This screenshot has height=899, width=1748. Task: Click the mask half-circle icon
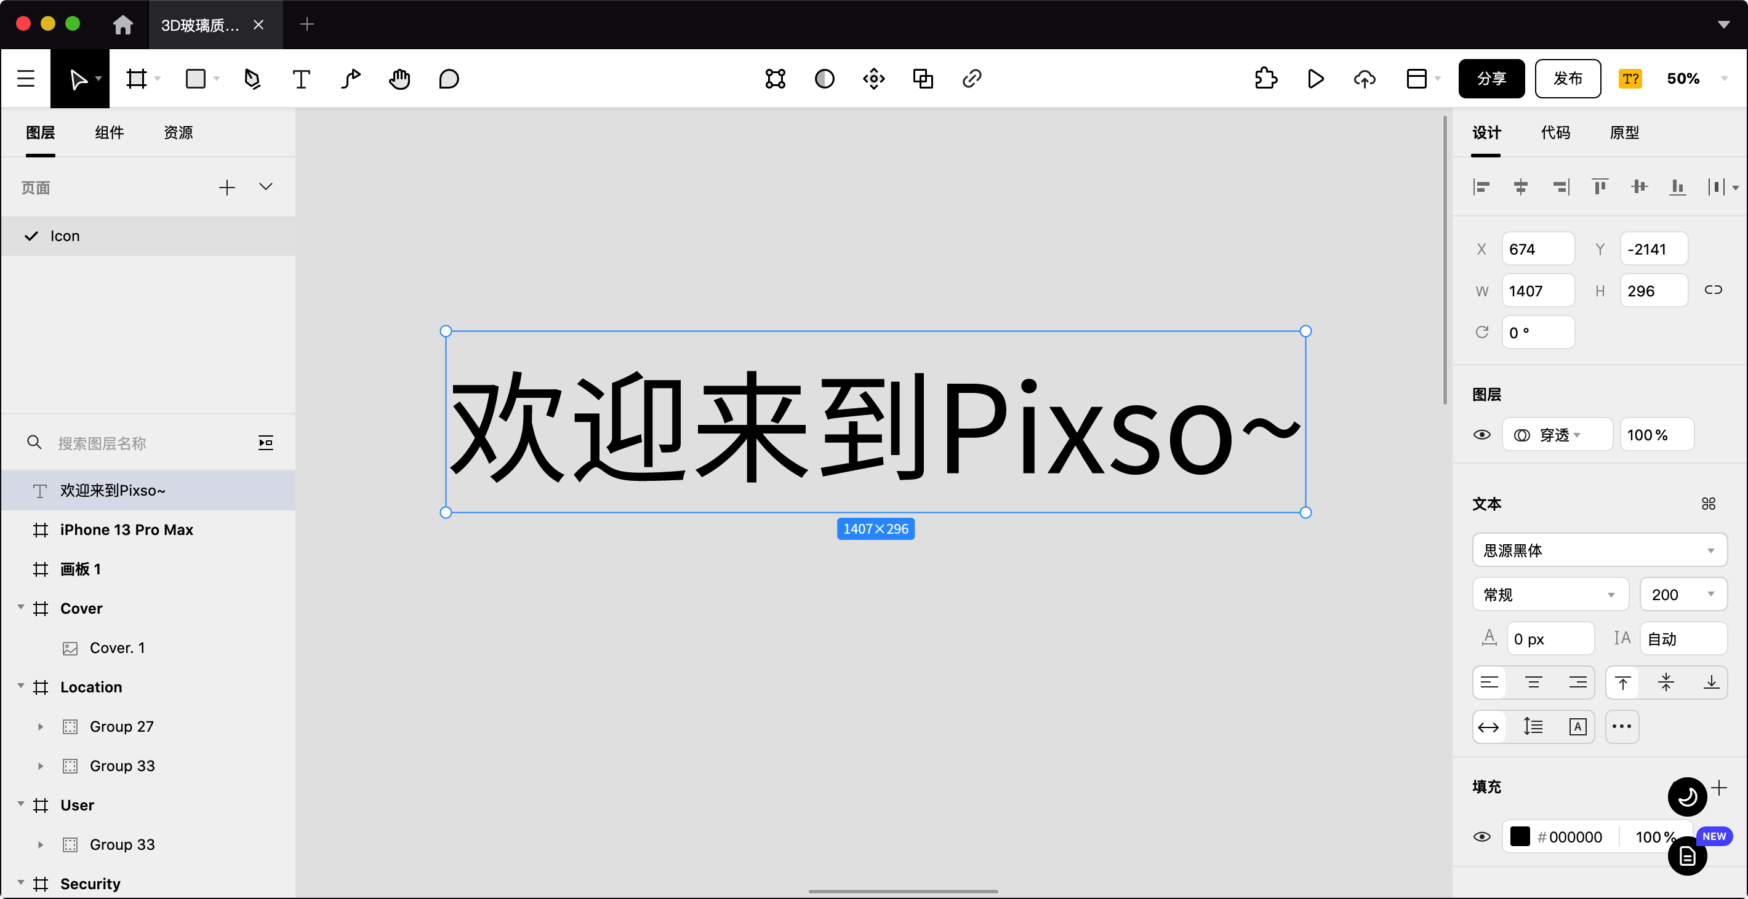pyautogui.click(x=825, y=79)
